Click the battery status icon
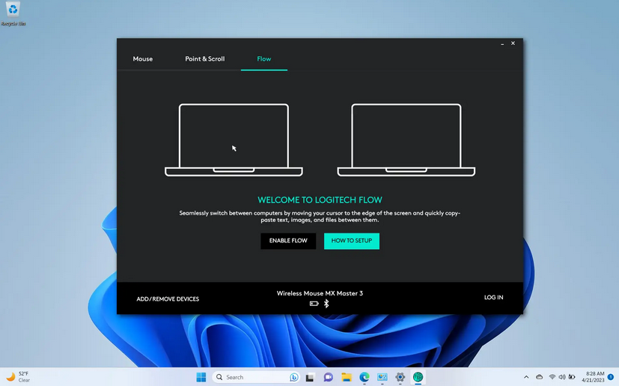Image resolution: width=619 pixels, height=386 pixels. 314,304
